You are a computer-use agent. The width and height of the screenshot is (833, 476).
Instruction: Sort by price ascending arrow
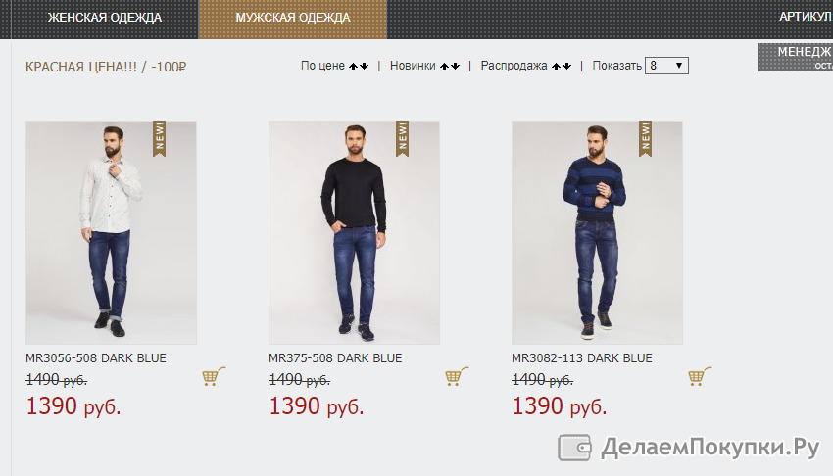tap(353, 66)
